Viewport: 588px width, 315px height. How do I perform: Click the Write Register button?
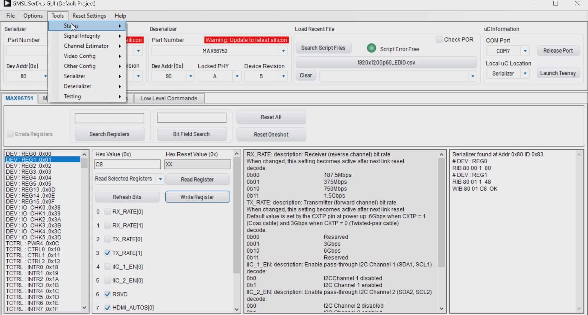coord(197,197)
